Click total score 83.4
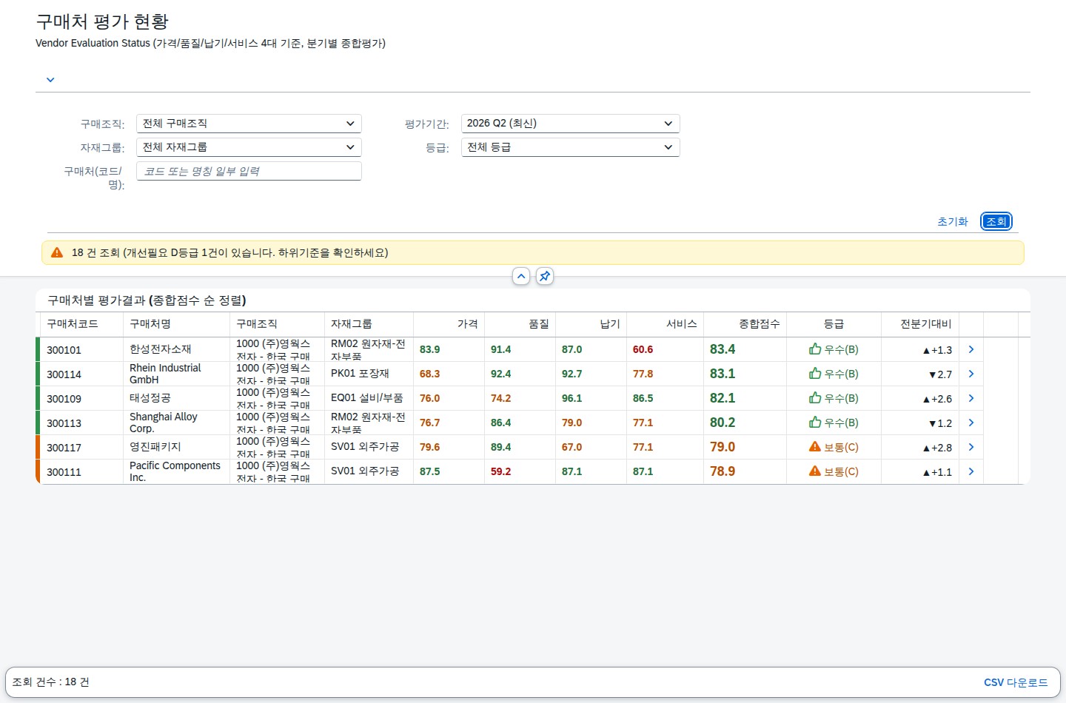Image resolution: width=1066 pixels, height=703 pixels. click(723, 349)
